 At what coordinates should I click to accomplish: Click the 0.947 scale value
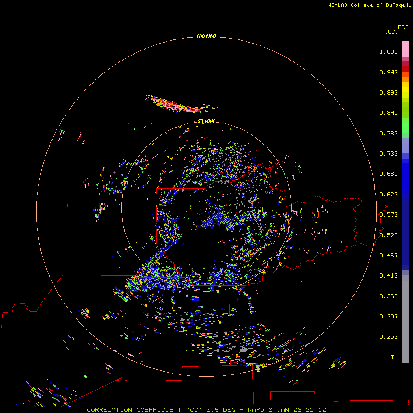389,72
